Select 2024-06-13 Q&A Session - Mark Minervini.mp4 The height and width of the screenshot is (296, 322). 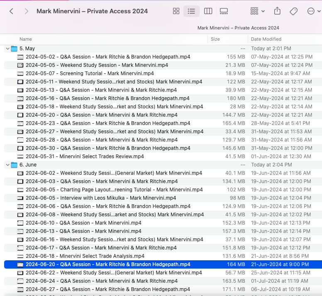(83, 231)
